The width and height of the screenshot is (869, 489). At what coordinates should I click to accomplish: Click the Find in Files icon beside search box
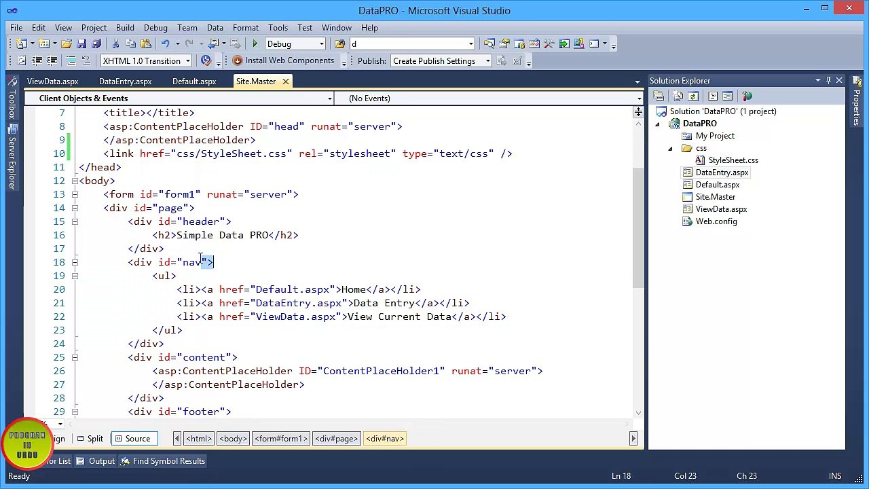(340, 43)
